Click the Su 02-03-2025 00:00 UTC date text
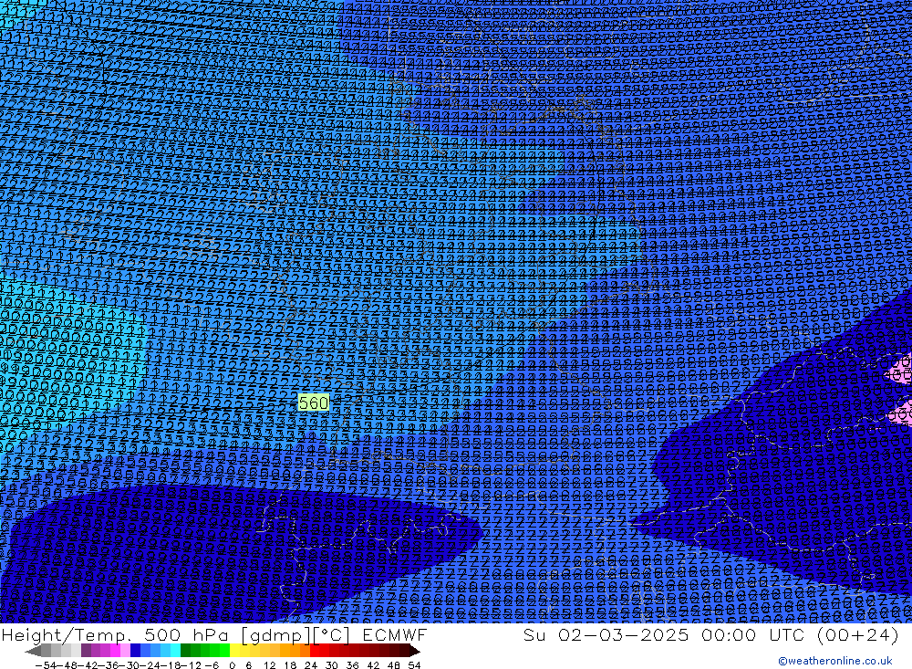The height and width of the screenshot is (669, 912). pyautogui.click(x=664, y=634)
